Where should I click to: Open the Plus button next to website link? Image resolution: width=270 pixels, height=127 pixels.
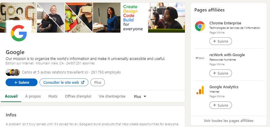coord(97,83)
